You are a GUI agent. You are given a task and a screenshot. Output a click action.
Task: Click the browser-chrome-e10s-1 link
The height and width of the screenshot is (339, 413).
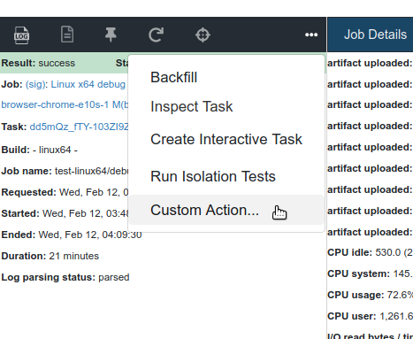pos(55,104)
